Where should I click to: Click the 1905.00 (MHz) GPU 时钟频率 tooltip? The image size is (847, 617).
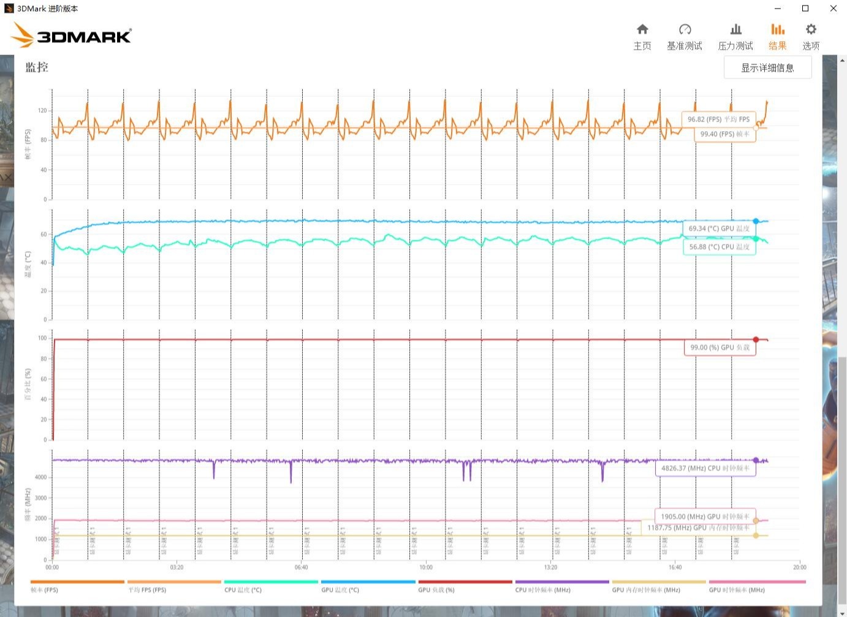(705, 517)
